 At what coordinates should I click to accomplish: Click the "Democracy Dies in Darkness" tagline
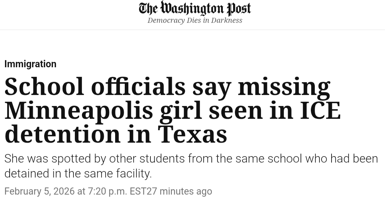[195, 20]
